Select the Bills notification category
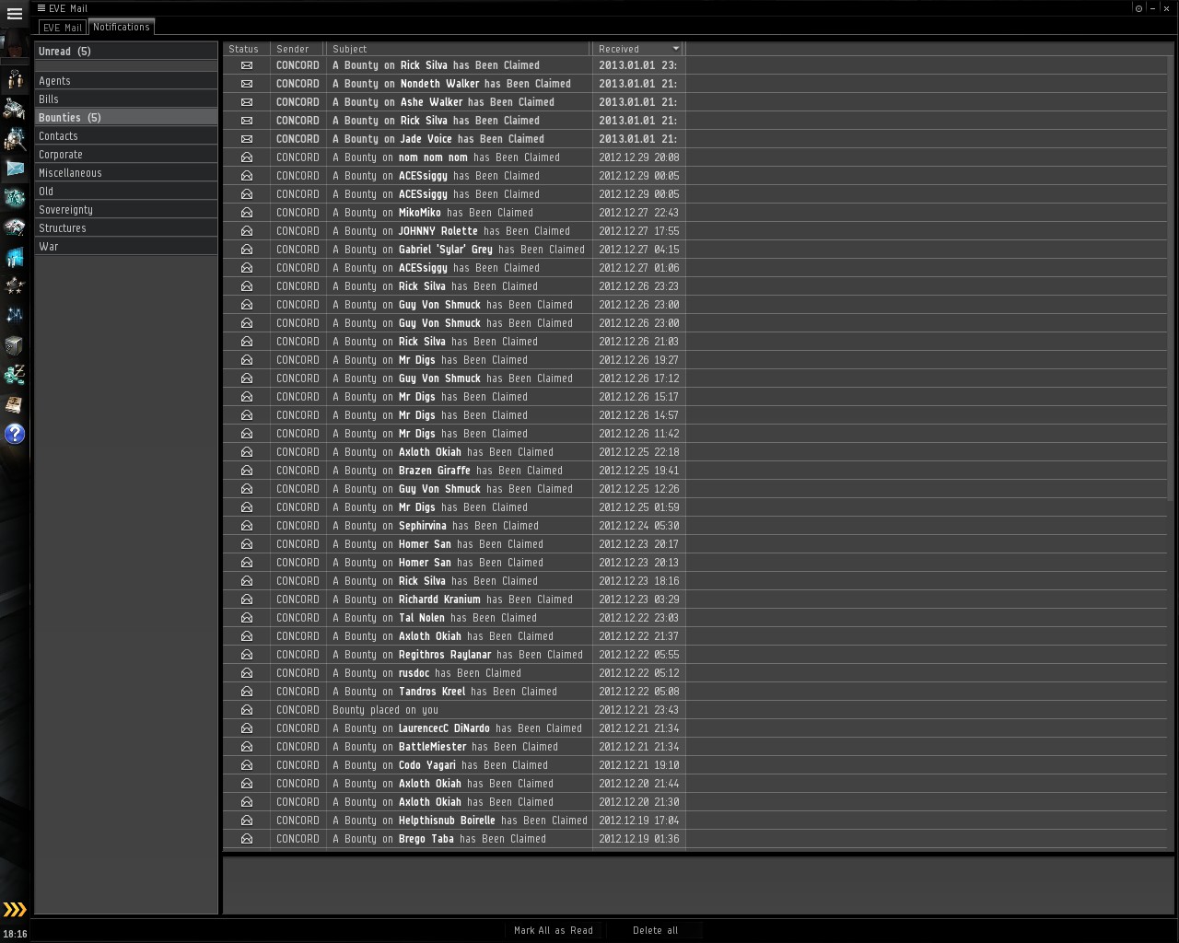 [126, 99]
